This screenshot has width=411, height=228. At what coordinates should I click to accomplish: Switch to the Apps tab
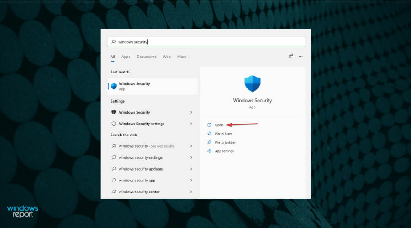[126, 57]
